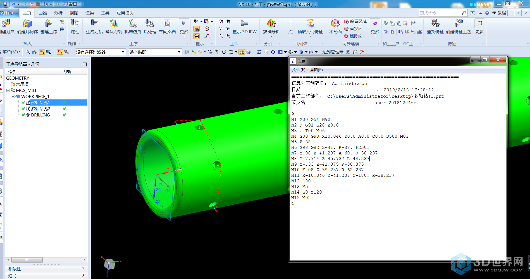This screenshot has width=530, height=279.
Task: Click 创建特征工艺 create feature process icon
Action: coord(458,24)
